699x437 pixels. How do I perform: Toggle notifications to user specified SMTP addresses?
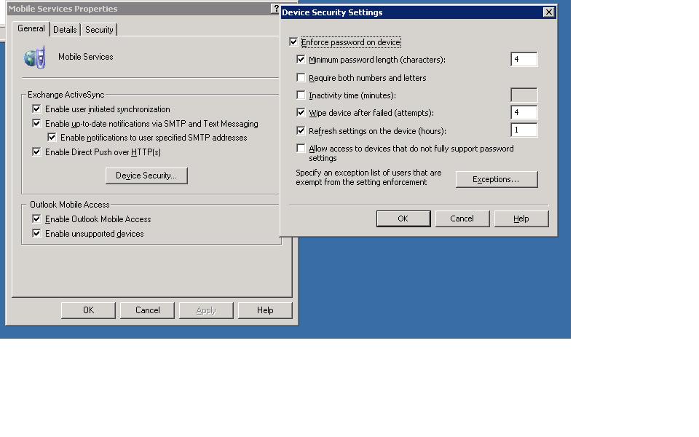52,138
